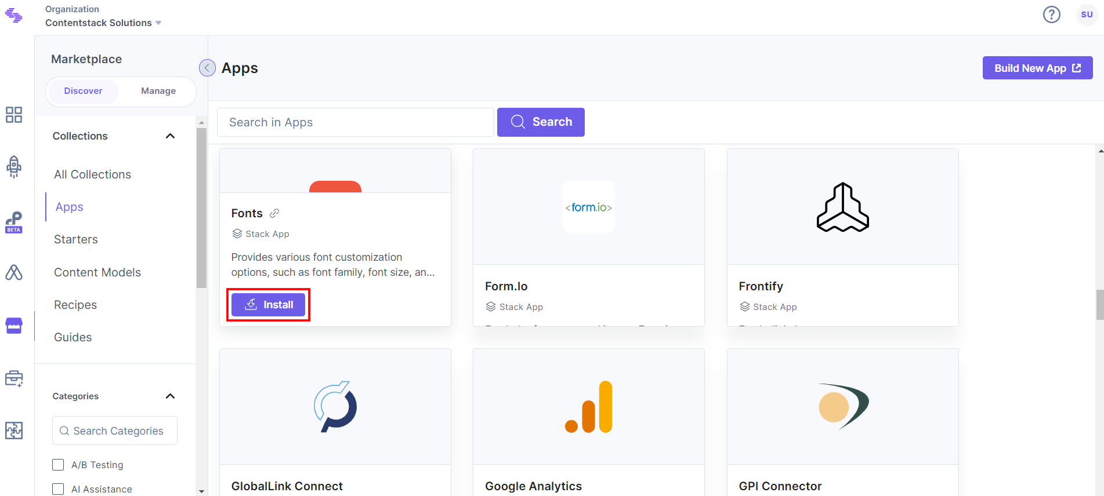Open the GPI Connector app title
This screenshot has width=1104, height=496.
[780, 486]
